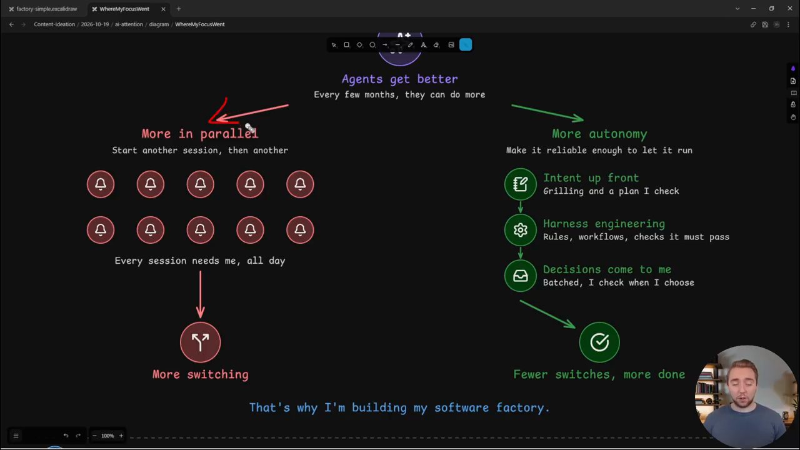
Task: Click the 'Intent up front' notepad icon
Action: [521, 184]
